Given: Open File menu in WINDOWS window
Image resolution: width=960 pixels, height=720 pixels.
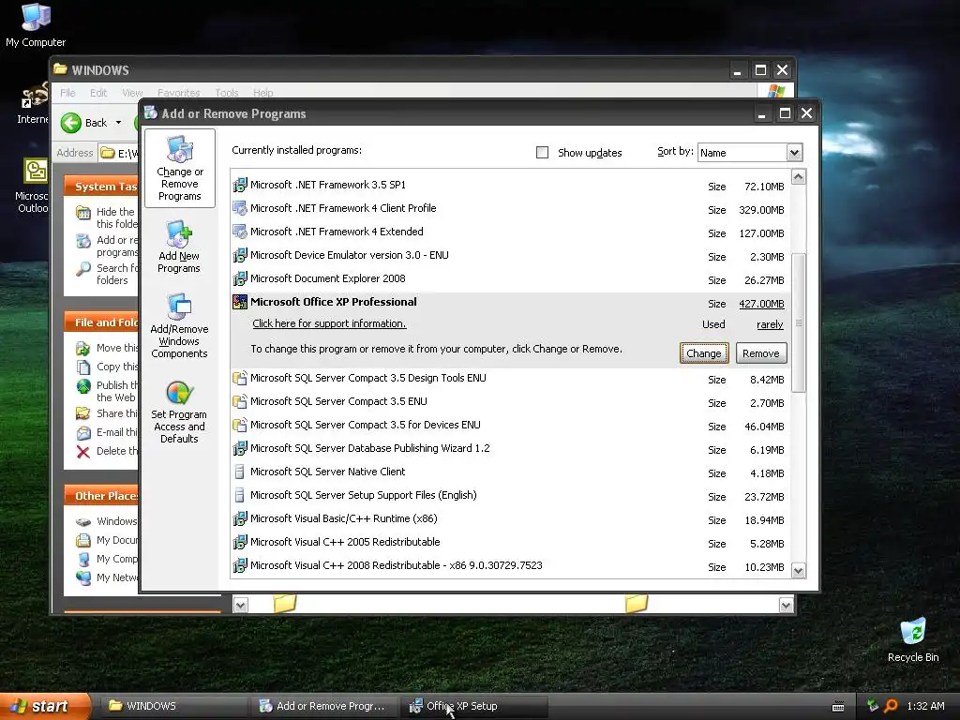Looking at the screenshot, I should (67, 93).
